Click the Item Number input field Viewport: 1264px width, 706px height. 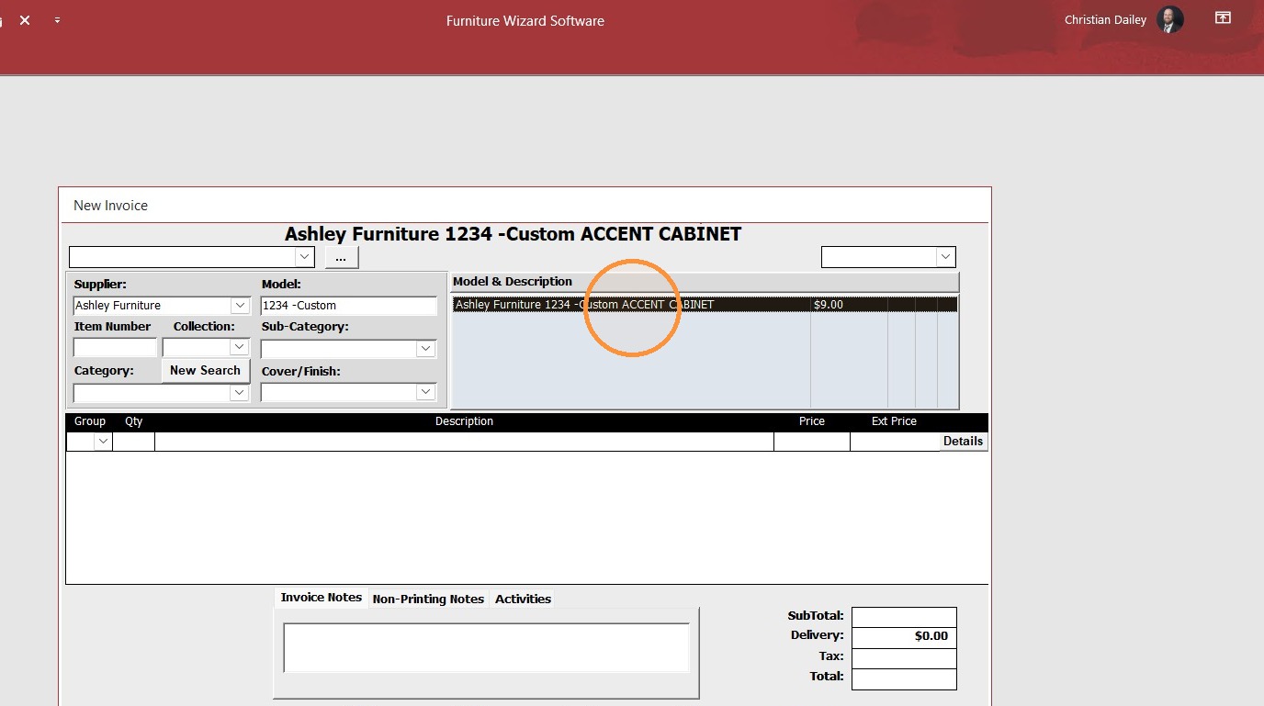[115, 348]
